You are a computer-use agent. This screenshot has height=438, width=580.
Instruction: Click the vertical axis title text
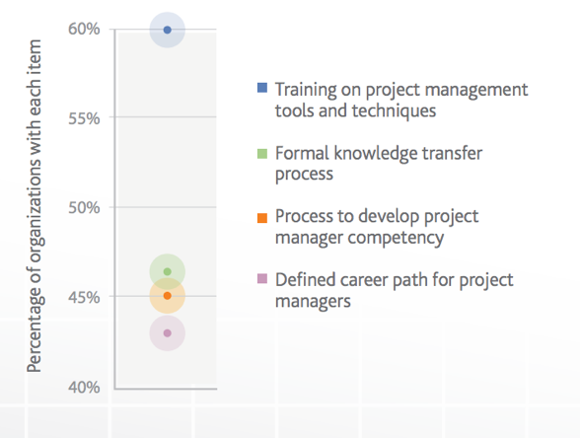tap(35, 205)
